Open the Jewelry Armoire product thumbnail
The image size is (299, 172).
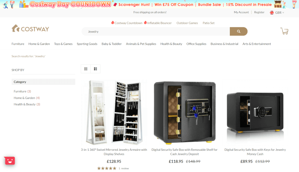pyautogui.click(x=114, y=112)
